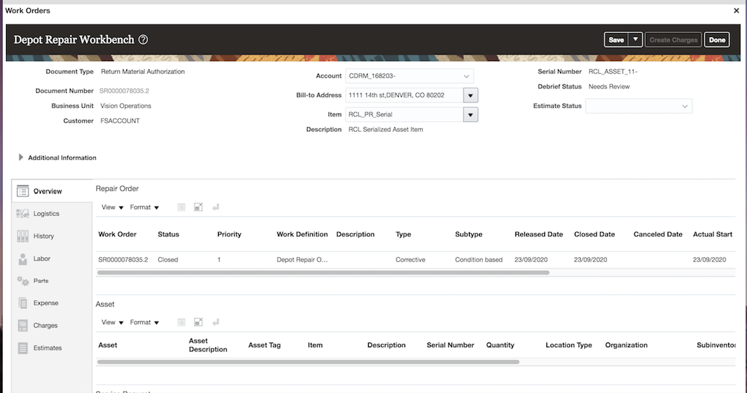Switch to the History tab
747x393 pixels.
[52, 236]
